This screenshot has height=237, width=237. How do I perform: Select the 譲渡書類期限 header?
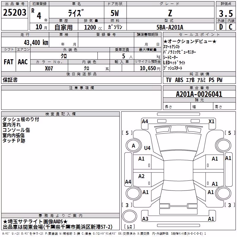148,34
